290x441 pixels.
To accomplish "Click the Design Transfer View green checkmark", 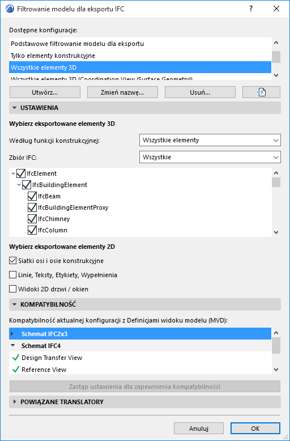I will click(16, 358).
